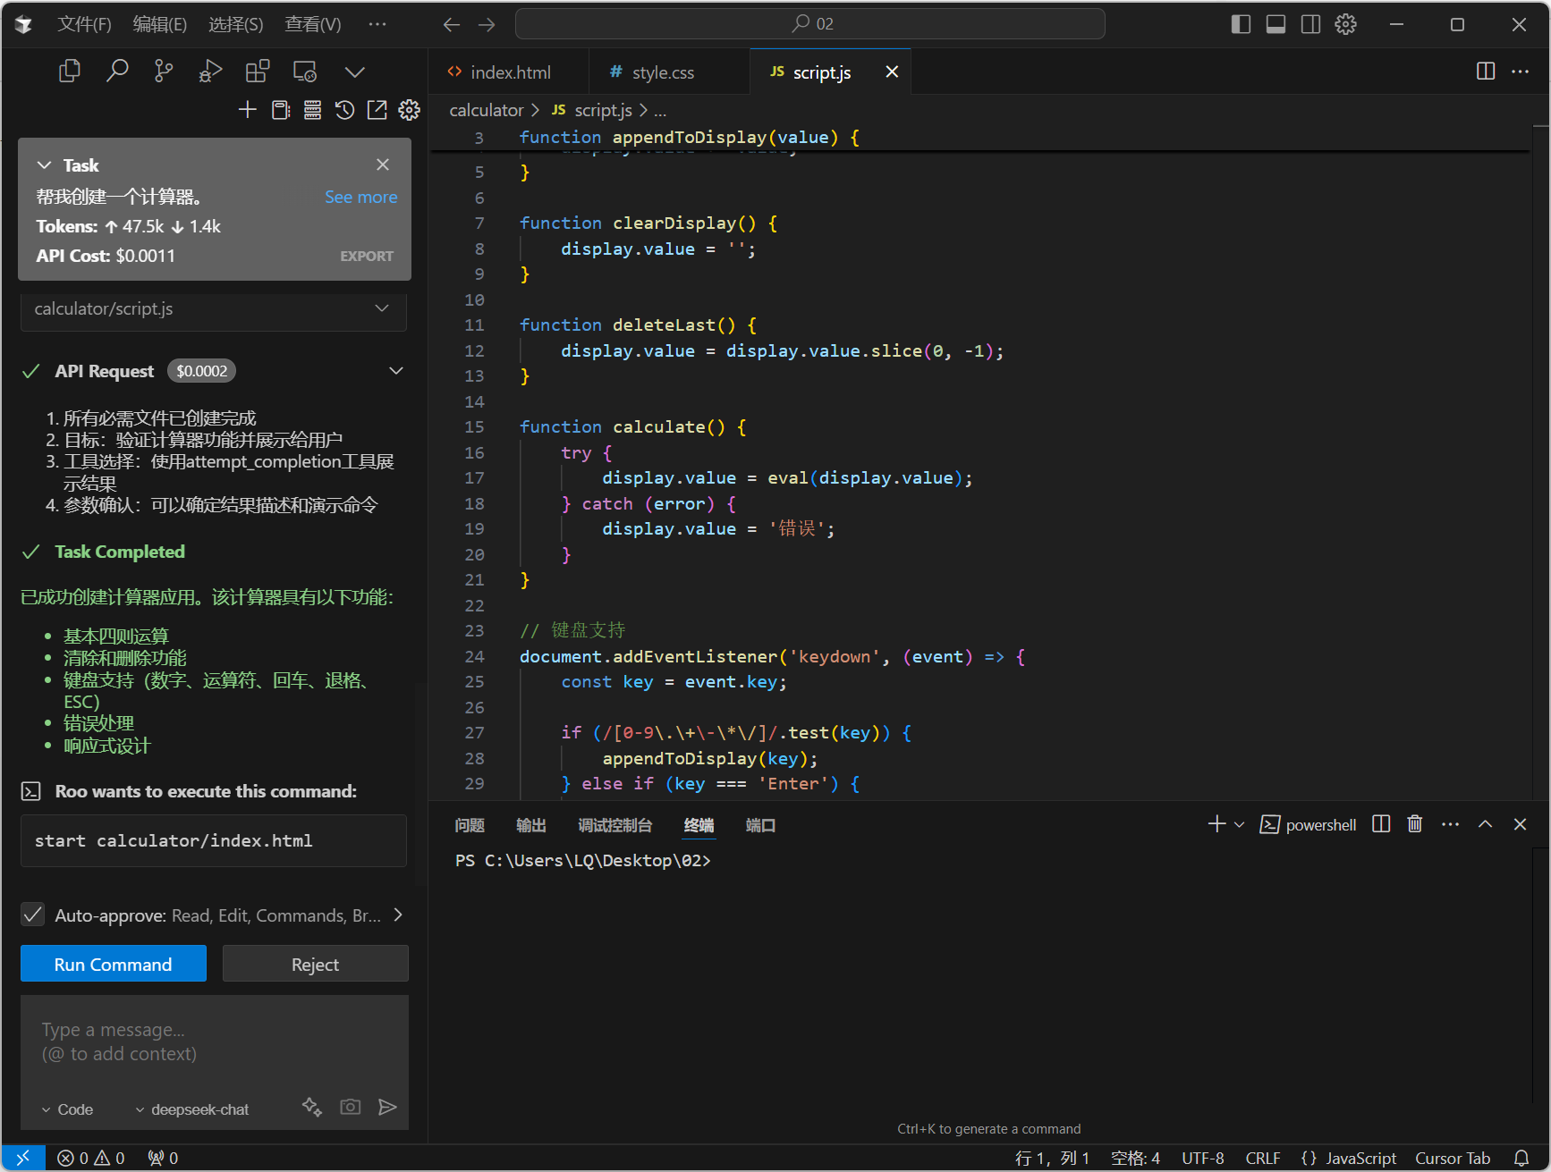Open the Extensions view icon
Viewport: 1551px width, 1172px height.
(258, 71)
